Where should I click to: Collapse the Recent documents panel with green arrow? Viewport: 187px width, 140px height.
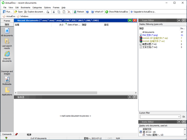130,20
